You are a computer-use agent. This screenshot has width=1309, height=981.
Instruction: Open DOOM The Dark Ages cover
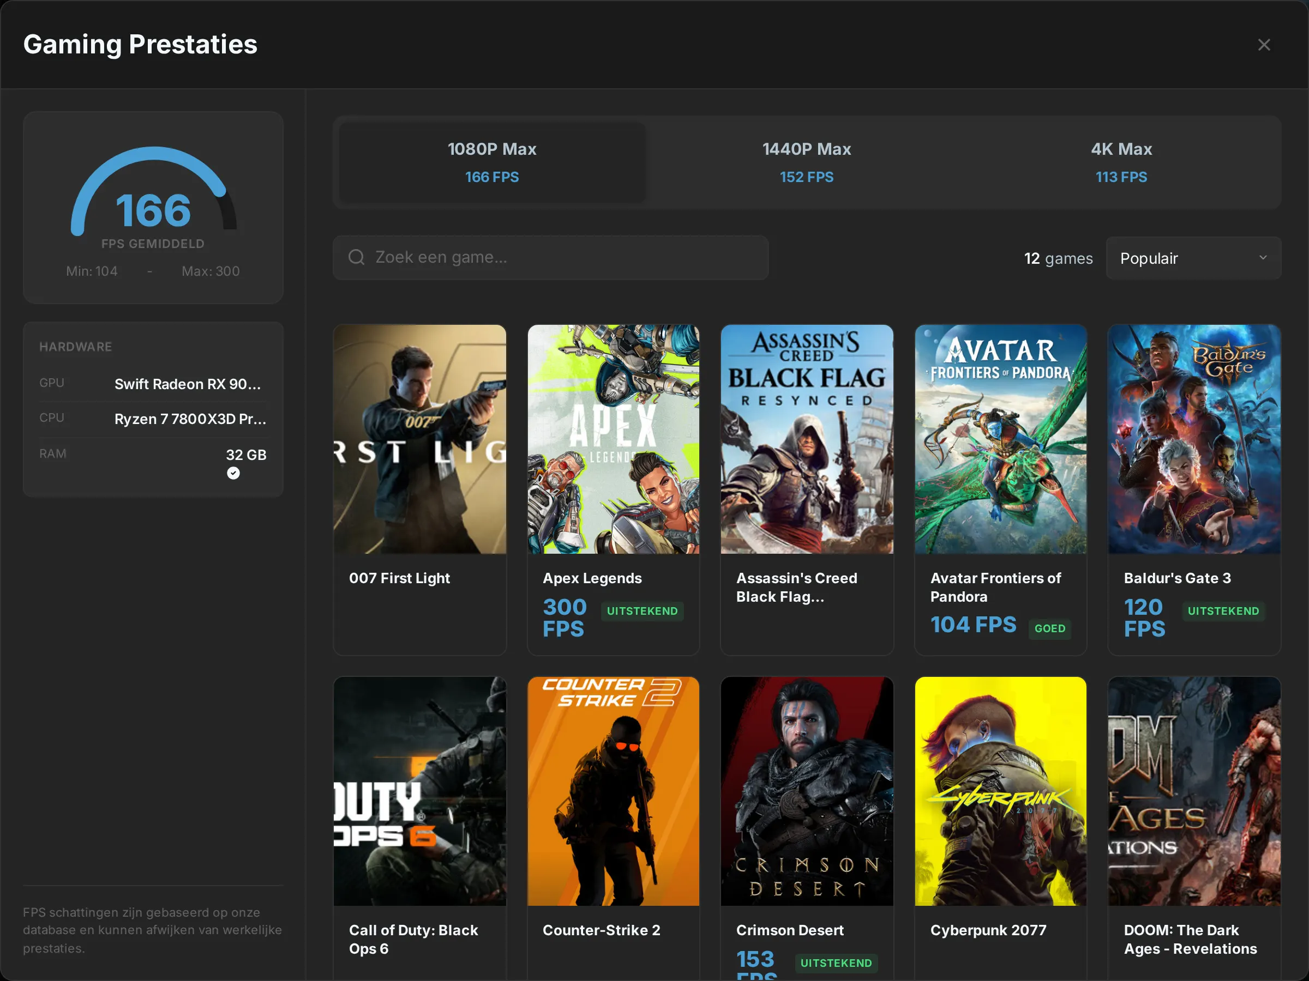(x=1194, y=791)
